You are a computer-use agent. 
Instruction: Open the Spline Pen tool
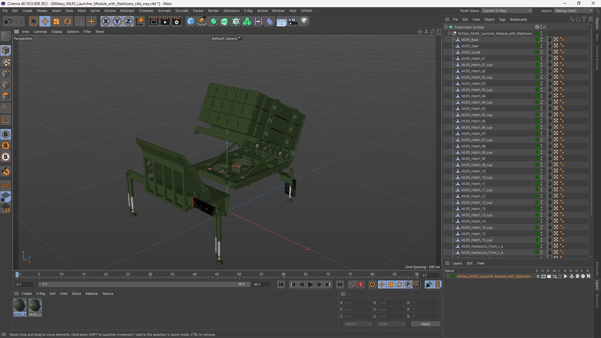pos(202,21)
